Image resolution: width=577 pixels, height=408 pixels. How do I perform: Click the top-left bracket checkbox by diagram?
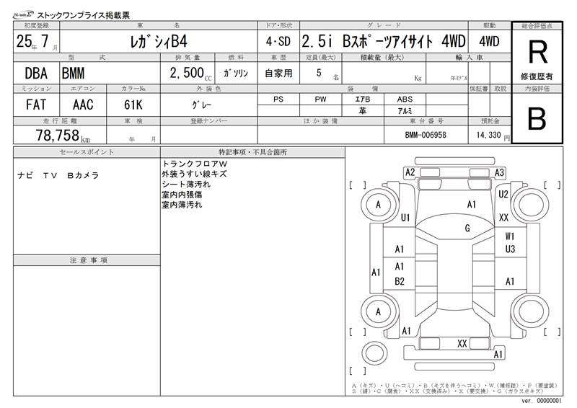click(357, 185)
